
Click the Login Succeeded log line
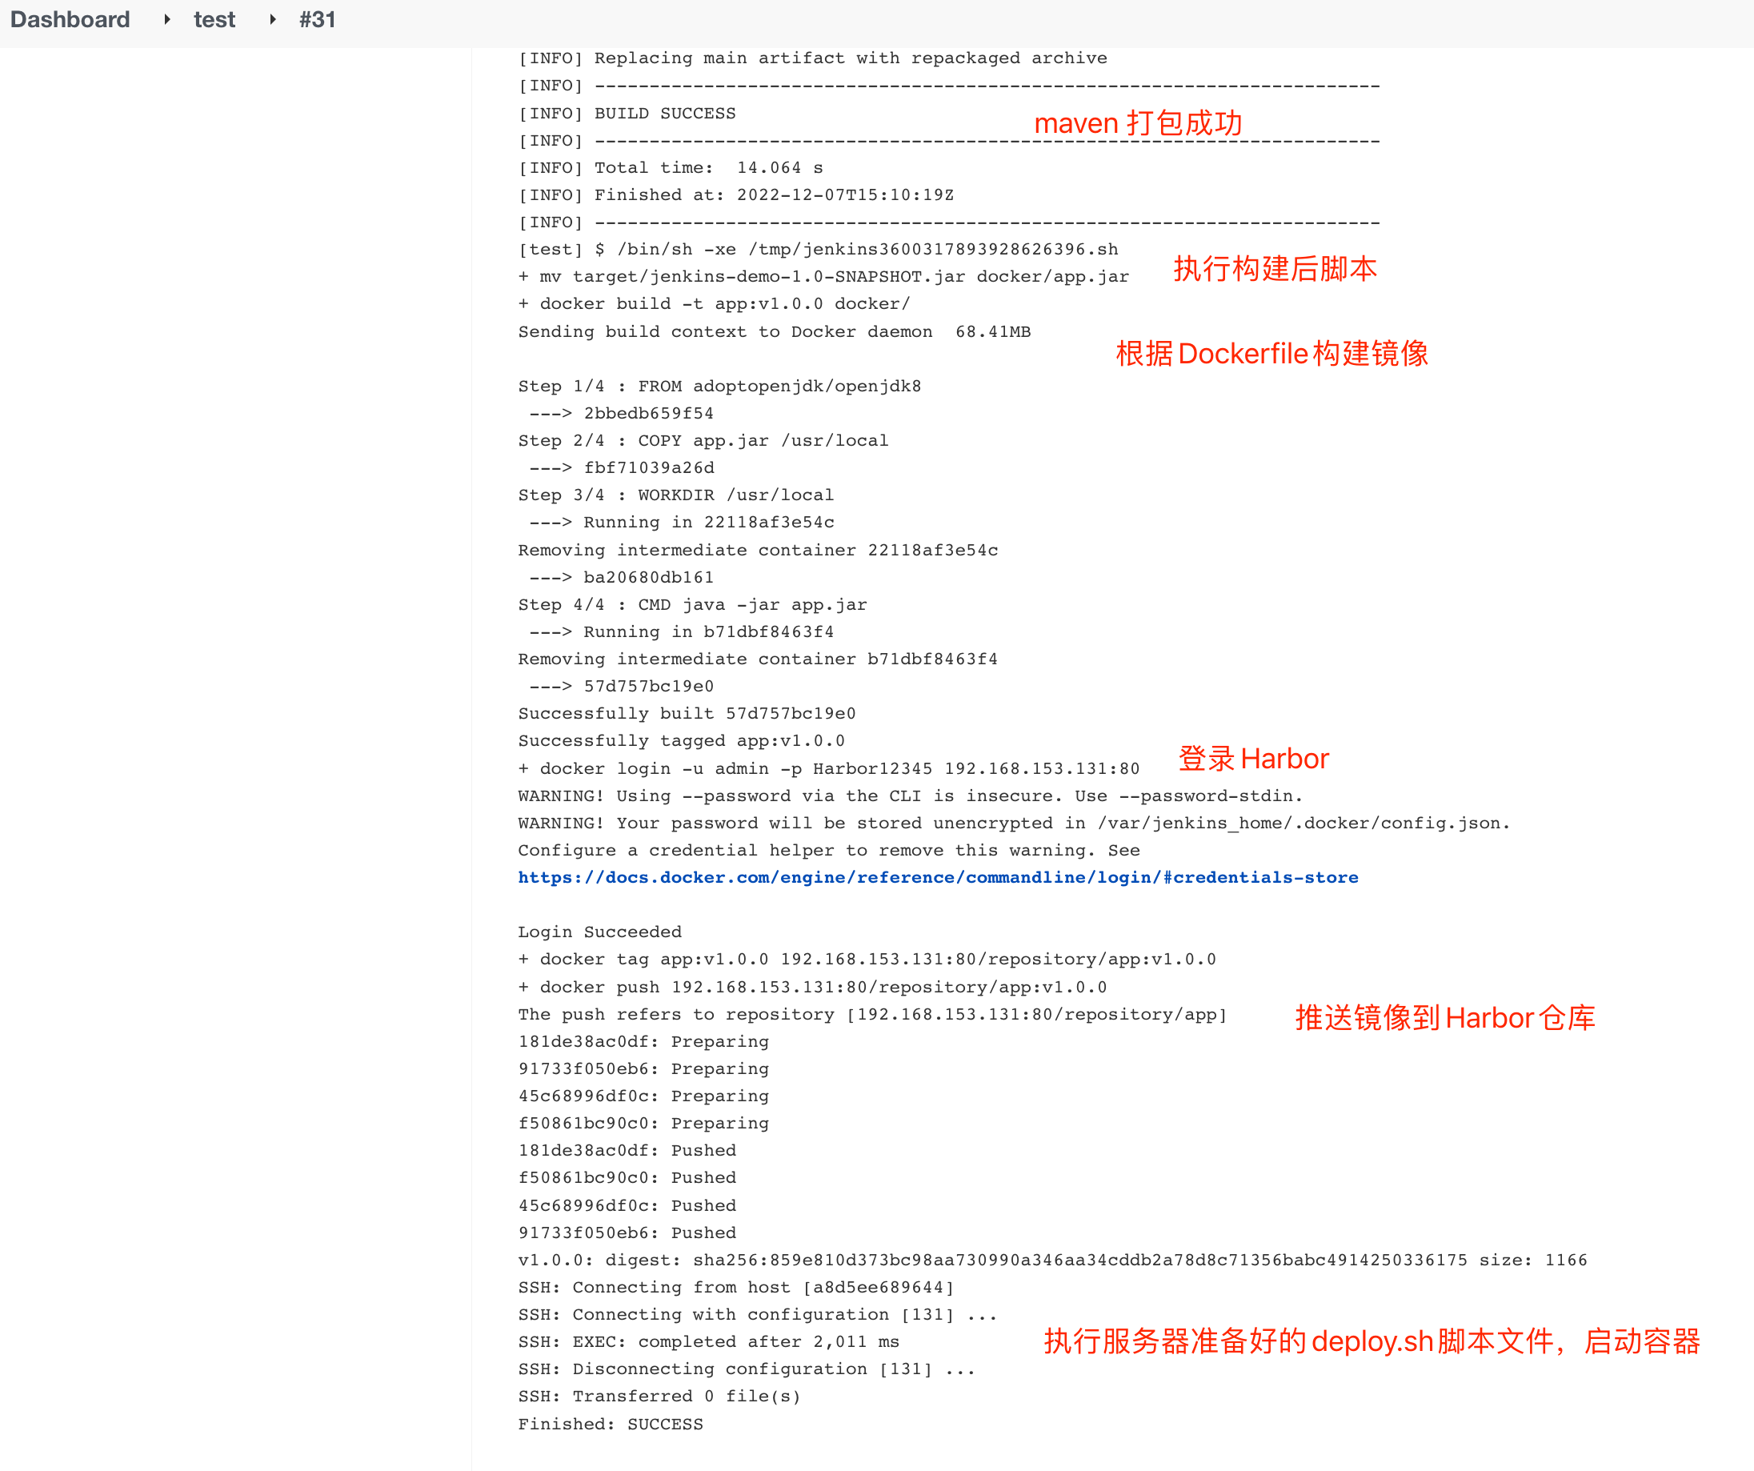point(599,932)
